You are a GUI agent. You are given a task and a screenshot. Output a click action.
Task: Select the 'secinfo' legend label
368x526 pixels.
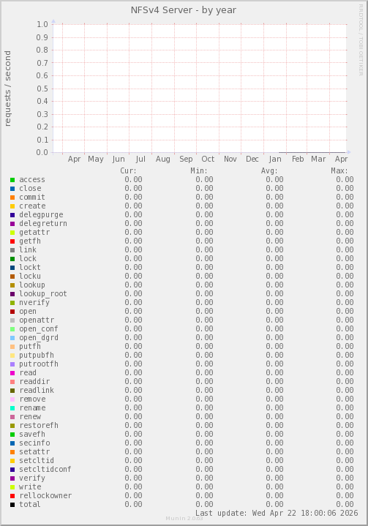point(34,443)
